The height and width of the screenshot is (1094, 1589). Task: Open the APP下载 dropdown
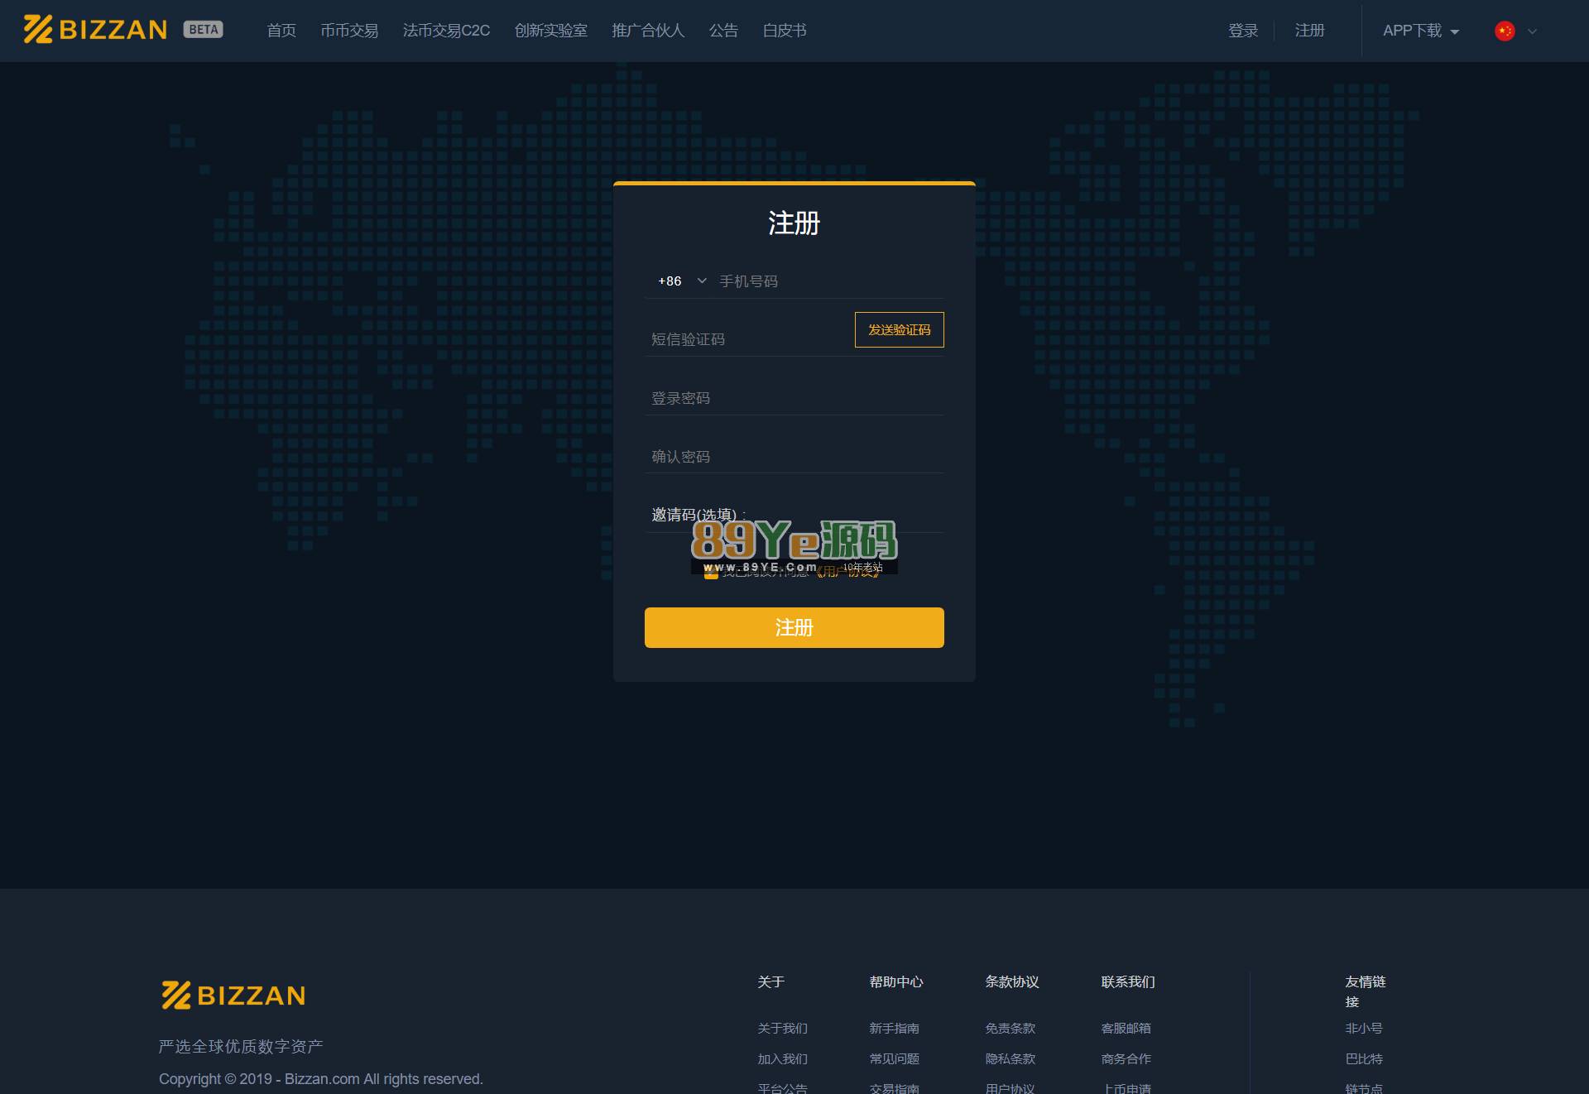[x=1421, y=31]
